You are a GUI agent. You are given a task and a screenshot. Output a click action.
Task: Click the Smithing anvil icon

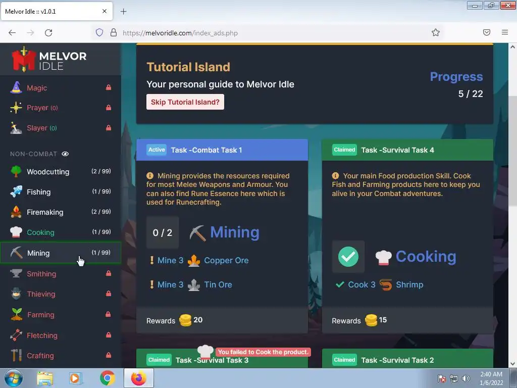click(x=16, y=273)
